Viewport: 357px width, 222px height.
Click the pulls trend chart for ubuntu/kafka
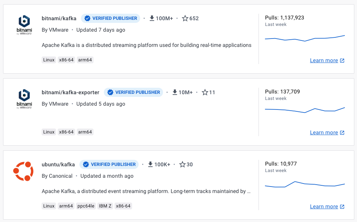tap(305, 185)
